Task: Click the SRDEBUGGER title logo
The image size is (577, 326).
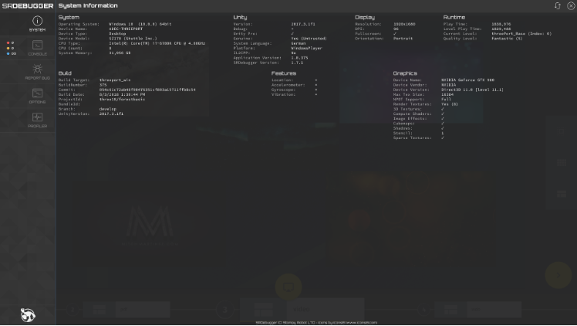Action: click(28, 6)
